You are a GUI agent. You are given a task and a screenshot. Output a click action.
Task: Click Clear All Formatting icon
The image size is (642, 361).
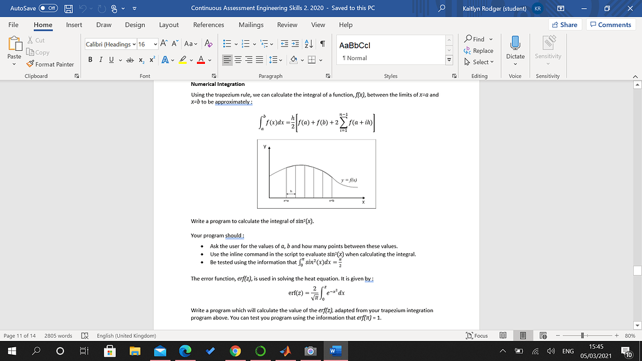pyautogui.click(x=208, y=43)
